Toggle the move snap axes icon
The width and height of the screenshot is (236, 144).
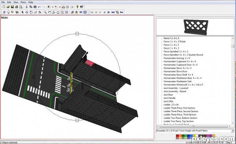56,7
